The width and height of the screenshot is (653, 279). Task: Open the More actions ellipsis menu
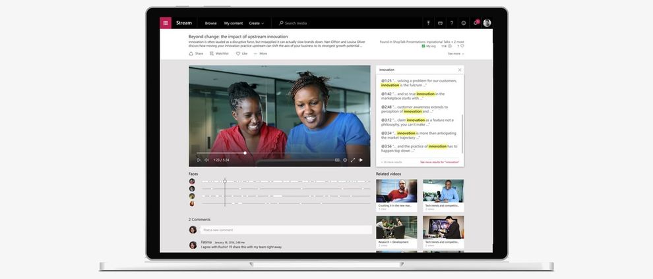[261, 53]
